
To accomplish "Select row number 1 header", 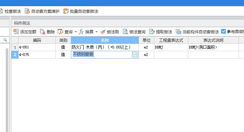I will pyautogui.click(x=15, y=47).
